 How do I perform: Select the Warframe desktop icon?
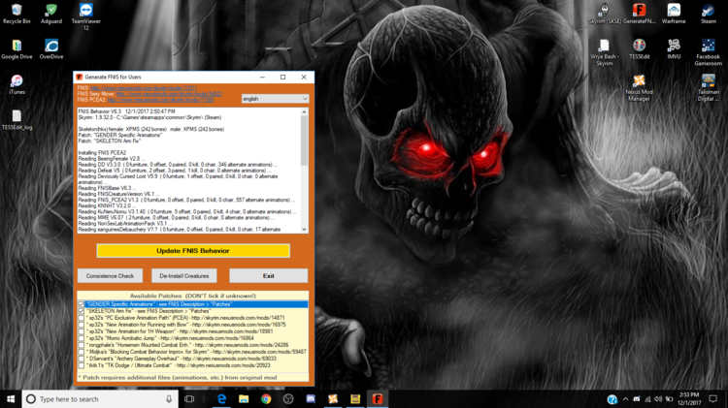(674, 14)
